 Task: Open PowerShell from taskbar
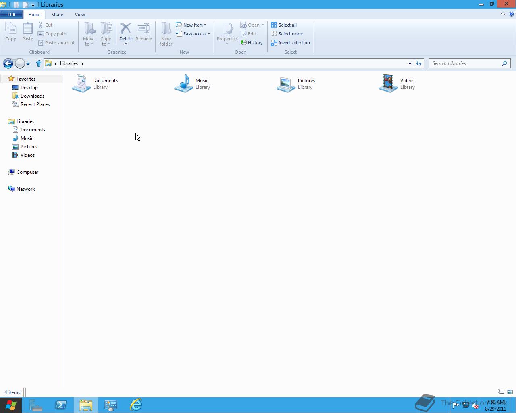coord(61,405)
